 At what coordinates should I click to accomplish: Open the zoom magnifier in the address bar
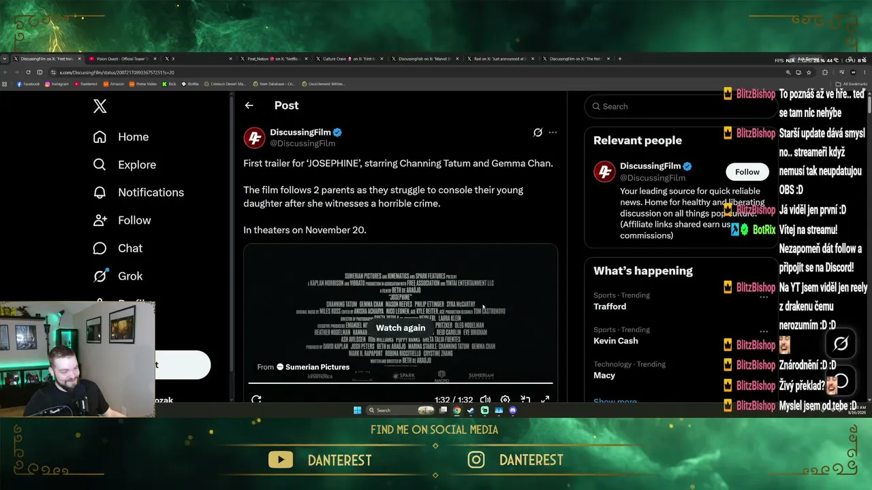[x=788, y=72]
